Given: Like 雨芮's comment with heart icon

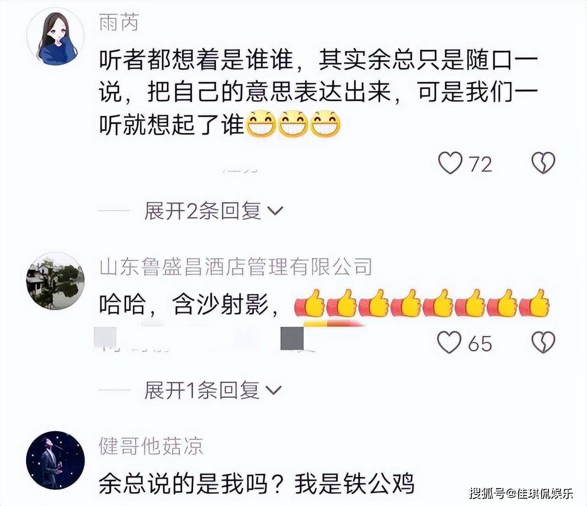Looking at the screenshot, I should pyautogui.click(x=450, y=163).
